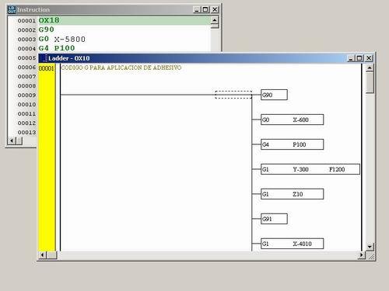
Task: Select the G1 Z10 block
Action: [x=292, y=194]
